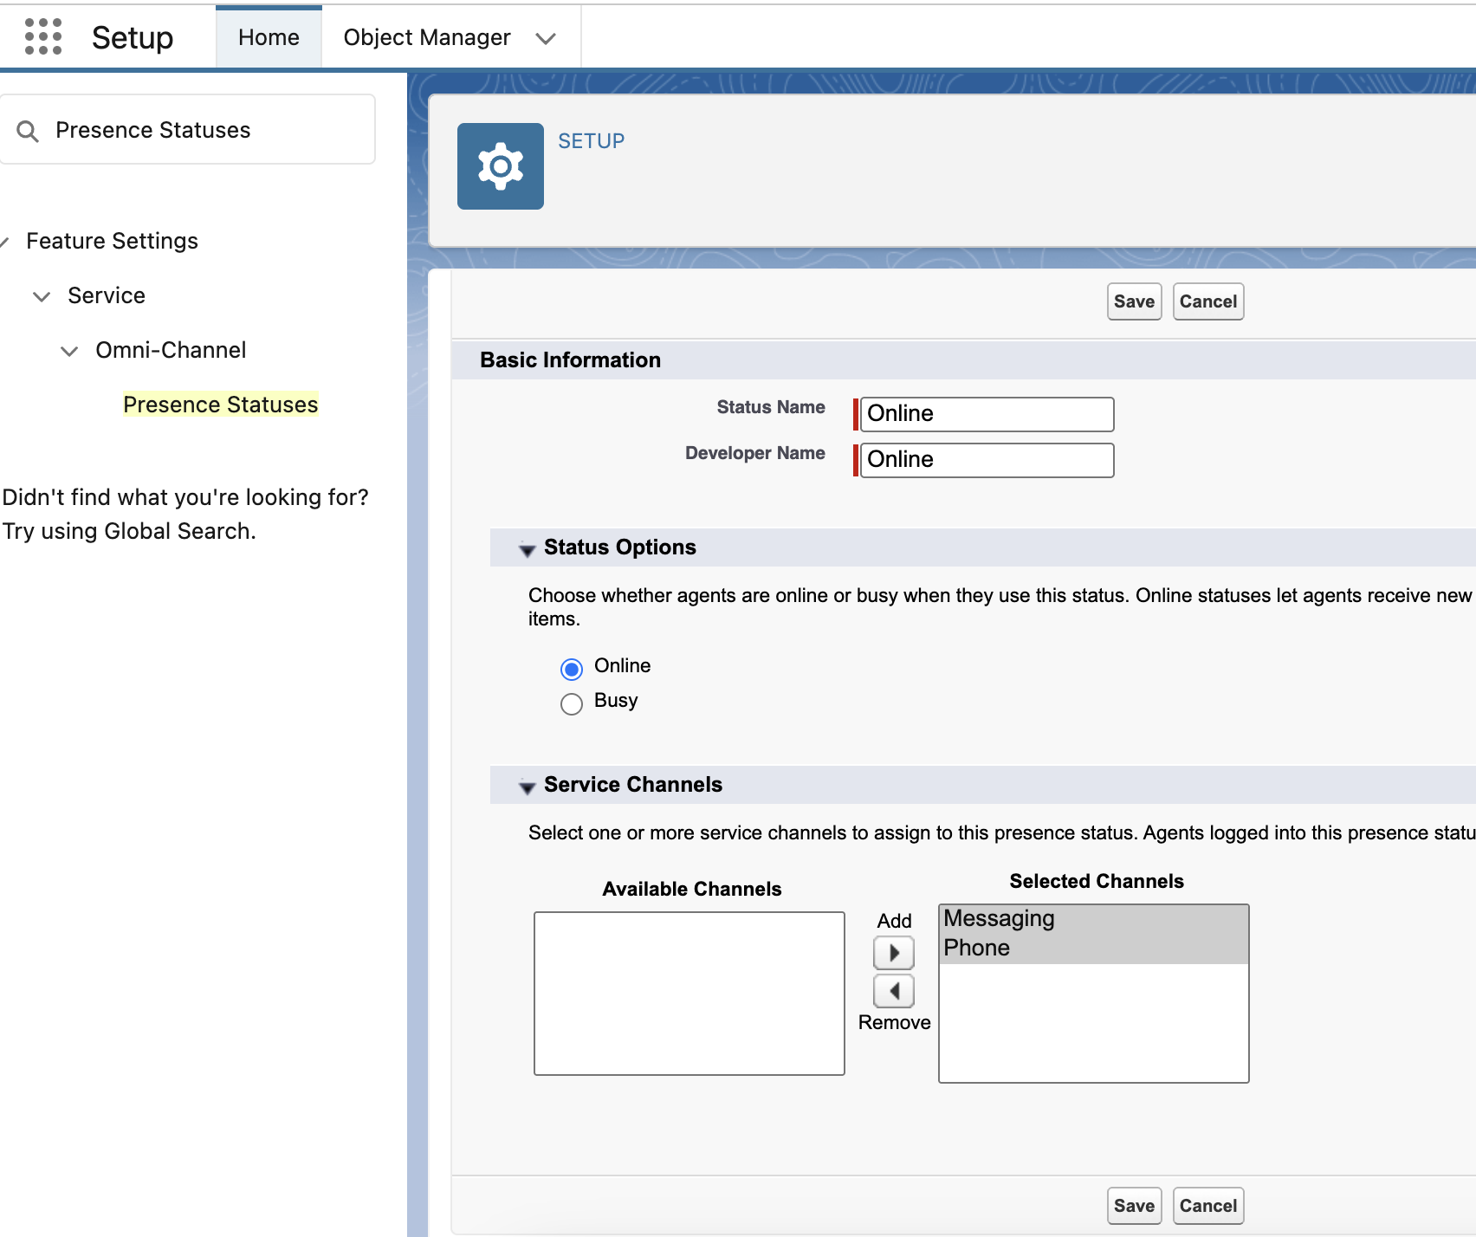Image resolution: width=1476 pixels, height=1237 pixels.
Task: Collapse the Status Options section
Action: 527,549
